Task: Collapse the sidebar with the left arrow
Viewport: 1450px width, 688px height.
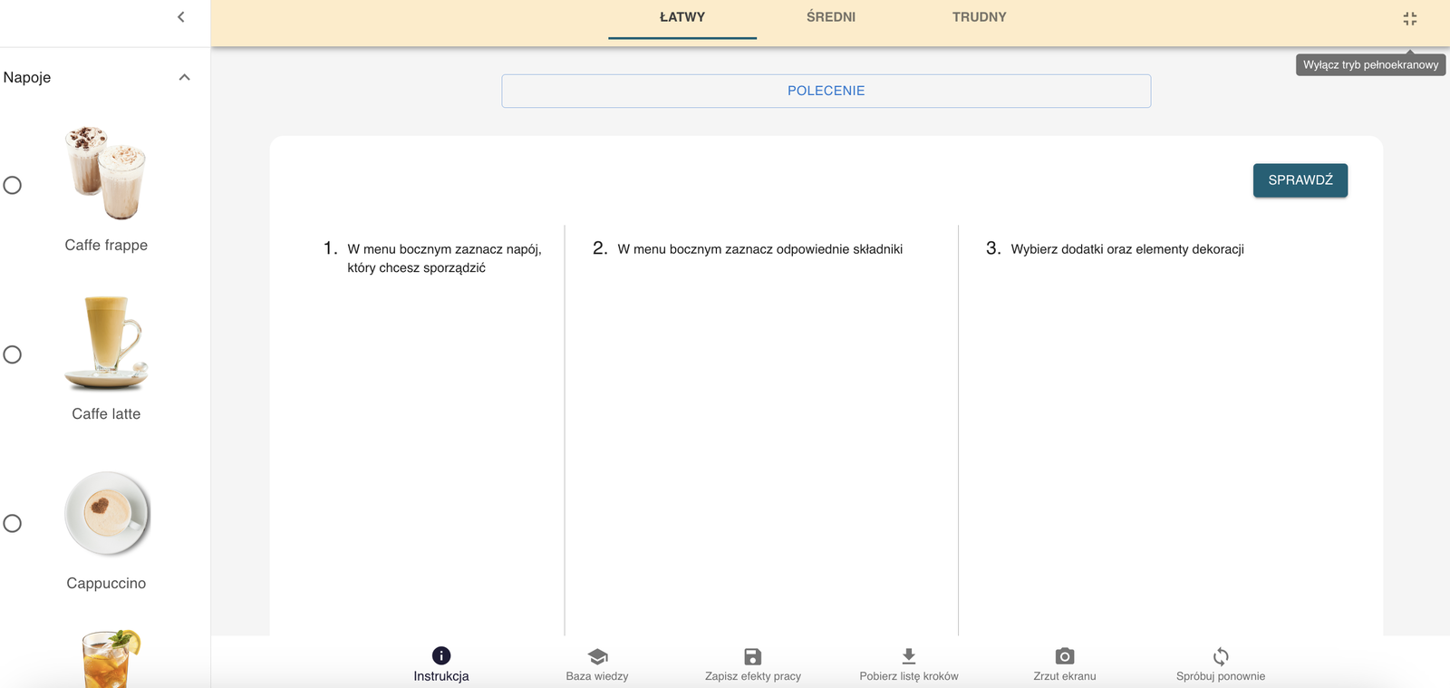Action: point(181,17)
